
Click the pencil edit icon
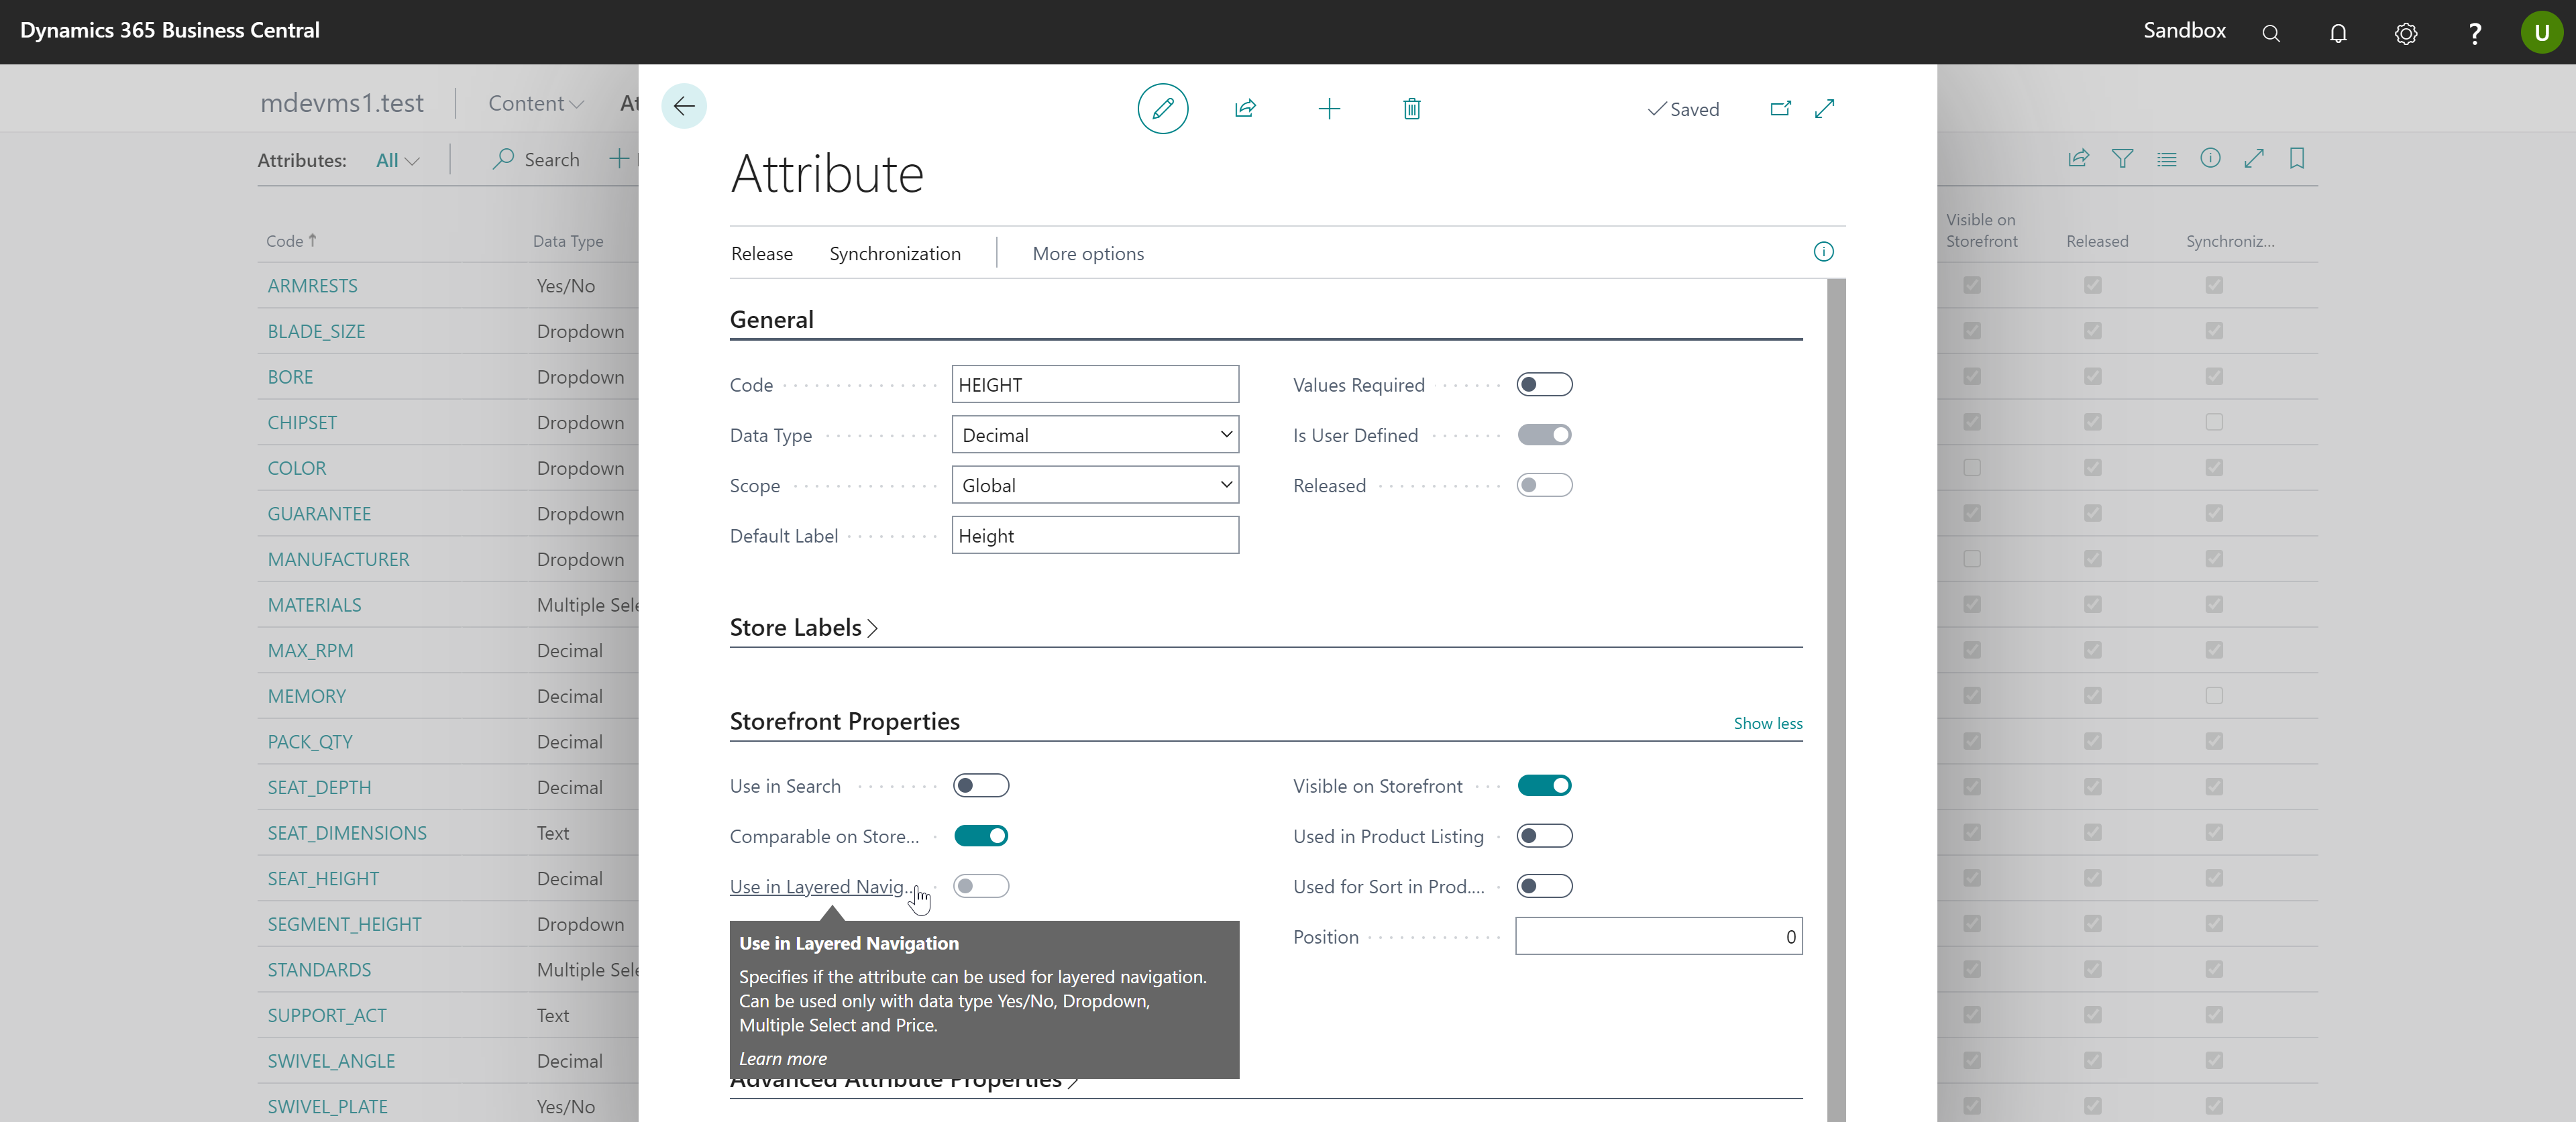(1162, 109)
